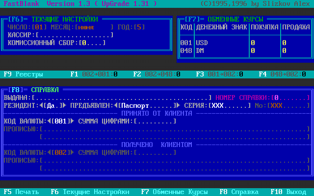
Task: Open F6 Текущие Настройки from bottom bar
Action: coord(90,192)
